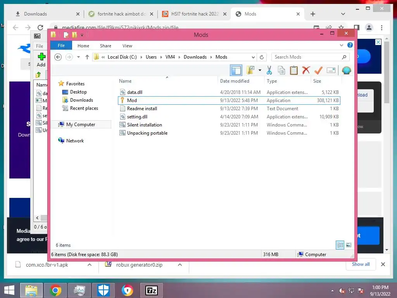This screenshot has height=298, width=397.
Task: Click the new folder icon in toolbar
Action: click(250, 70)
